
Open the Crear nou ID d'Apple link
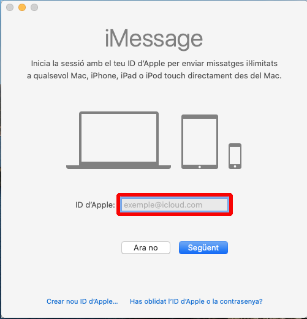click(x=82, y=301)
